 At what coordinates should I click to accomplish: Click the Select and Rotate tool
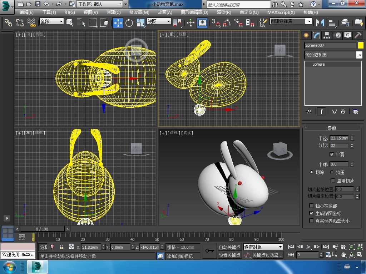pyautogui.click(x=129, y=23)
